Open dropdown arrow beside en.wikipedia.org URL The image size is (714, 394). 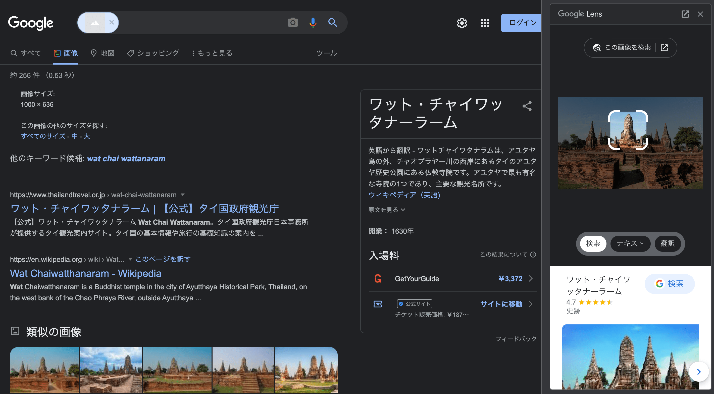coord(130,259)
